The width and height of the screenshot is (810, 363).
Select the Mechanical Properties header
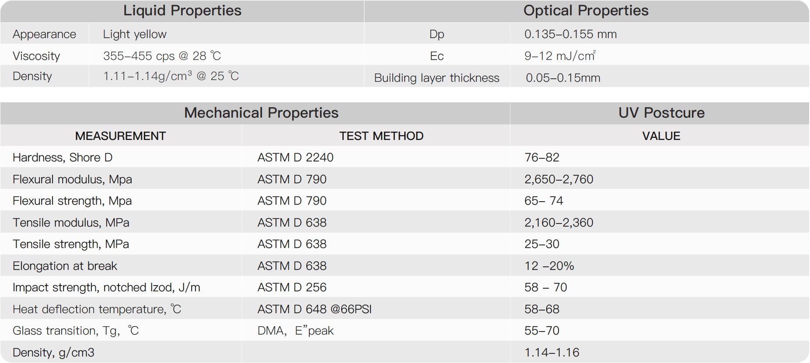pos(261,113)
